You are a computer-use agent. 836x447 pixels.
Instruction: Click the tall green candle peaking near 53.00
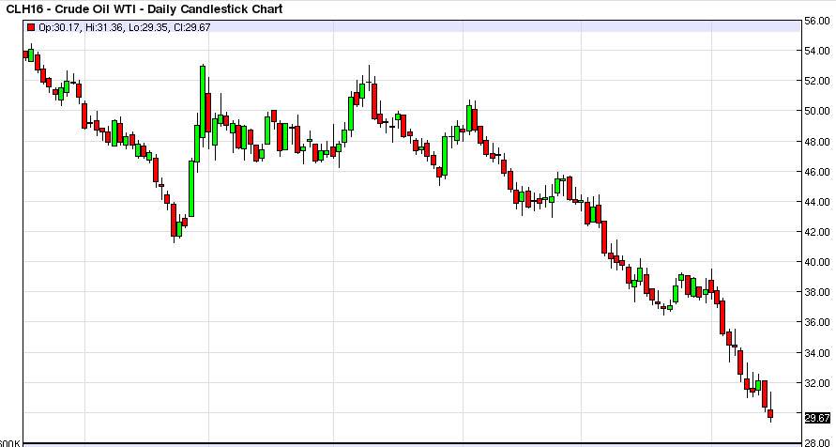pyautogui.click(x=203, y=101)
